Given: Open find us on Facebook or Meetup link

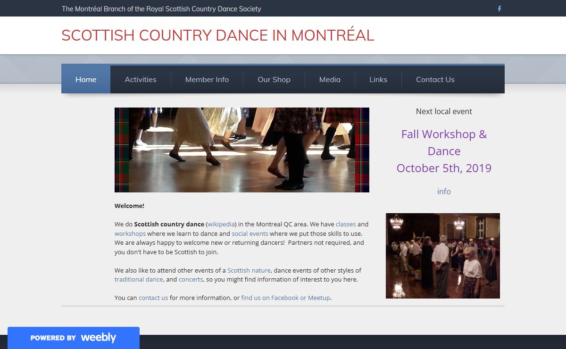Looking at the screenshot, I should point(286,298).
